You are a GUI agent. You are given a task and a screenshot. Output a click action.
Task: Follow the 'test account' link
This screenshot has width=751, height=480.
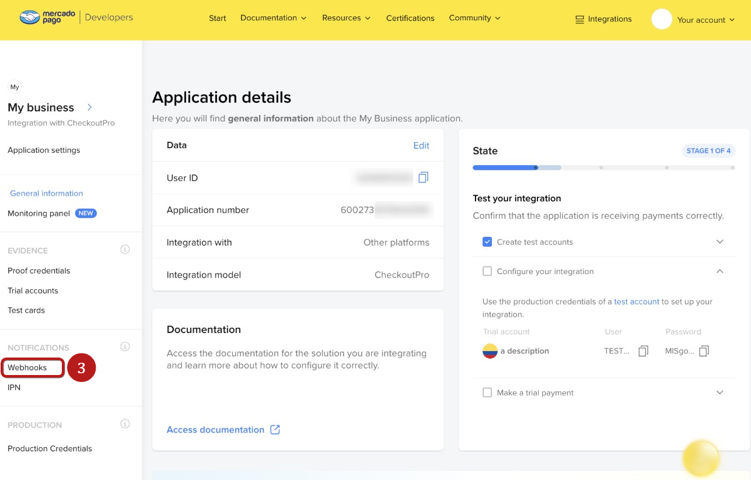(x=637, y=302)
